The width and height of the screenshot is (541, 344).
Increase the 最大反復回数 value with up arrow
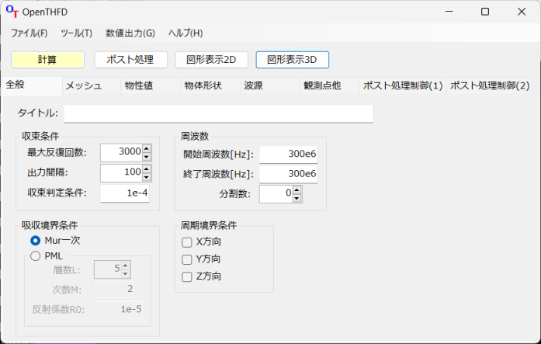[146, 148]
